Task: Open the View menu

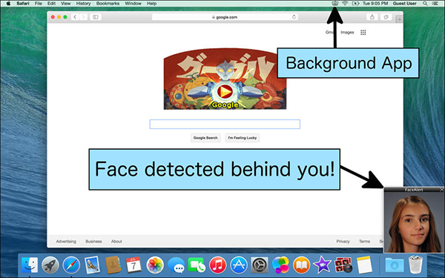Action: point(65,4)
